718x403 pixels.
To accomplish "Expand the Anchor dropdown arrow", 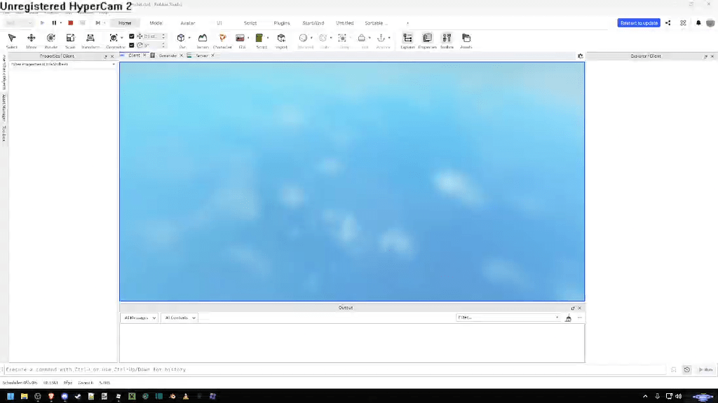I will click(x=389, y=38).
